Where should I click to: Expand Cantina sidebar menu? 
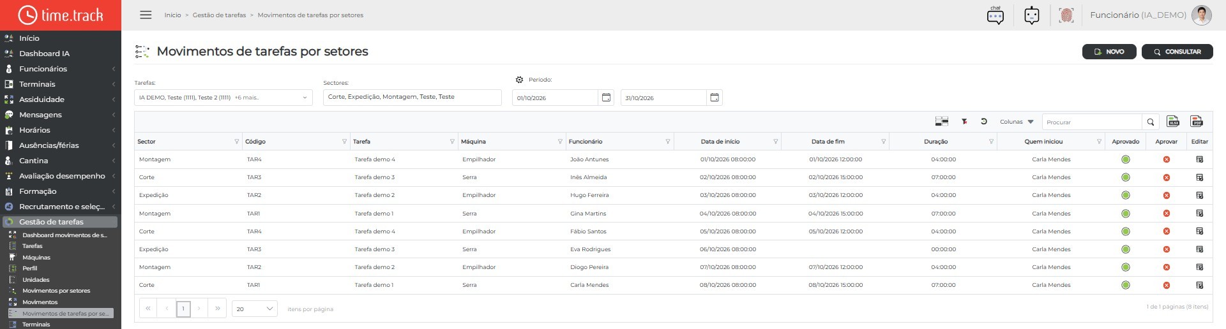pos(60,161)
